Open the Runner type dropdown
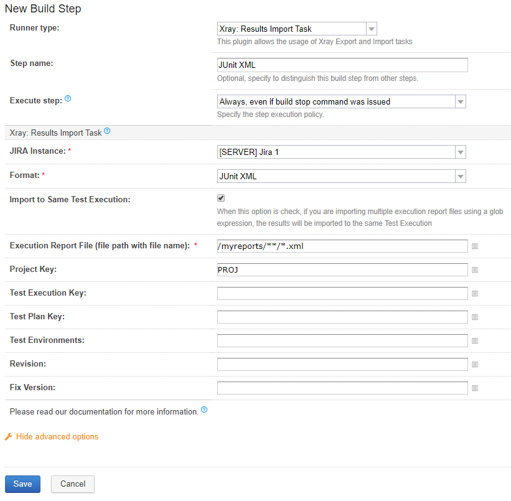Image resolution: width=511 pixels, height=501 pixels. coord(297,29)
